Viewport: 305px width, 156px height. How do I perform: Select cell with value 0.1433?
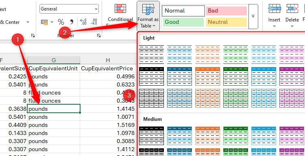[13, 133]
